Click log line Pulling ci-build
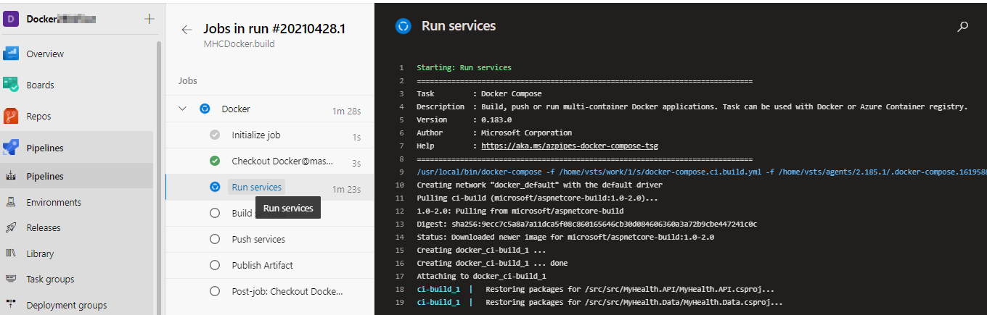 coord(537,198)
